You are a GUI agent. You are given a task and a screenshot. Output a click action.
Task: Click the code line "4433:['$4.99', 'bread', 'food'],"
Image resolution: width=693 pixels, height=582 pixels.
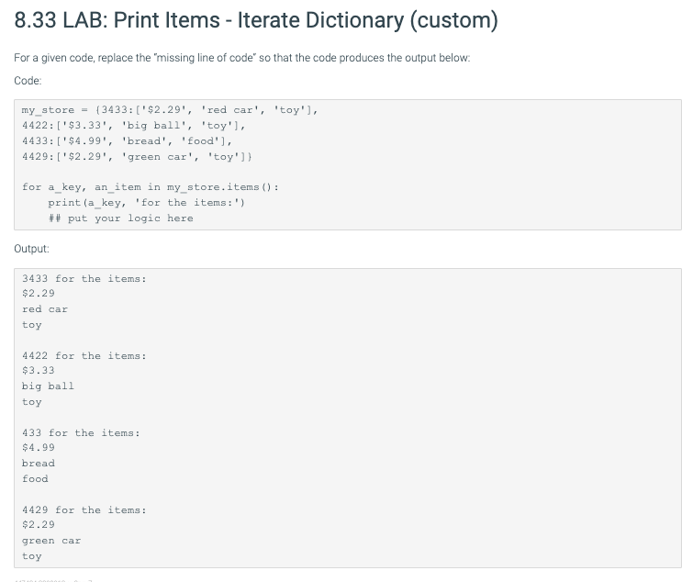pyautogui.click(x=128, y=141)
